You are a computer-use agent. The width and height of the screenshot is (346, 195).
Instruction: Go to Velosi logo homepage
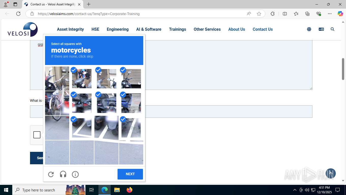23,29
